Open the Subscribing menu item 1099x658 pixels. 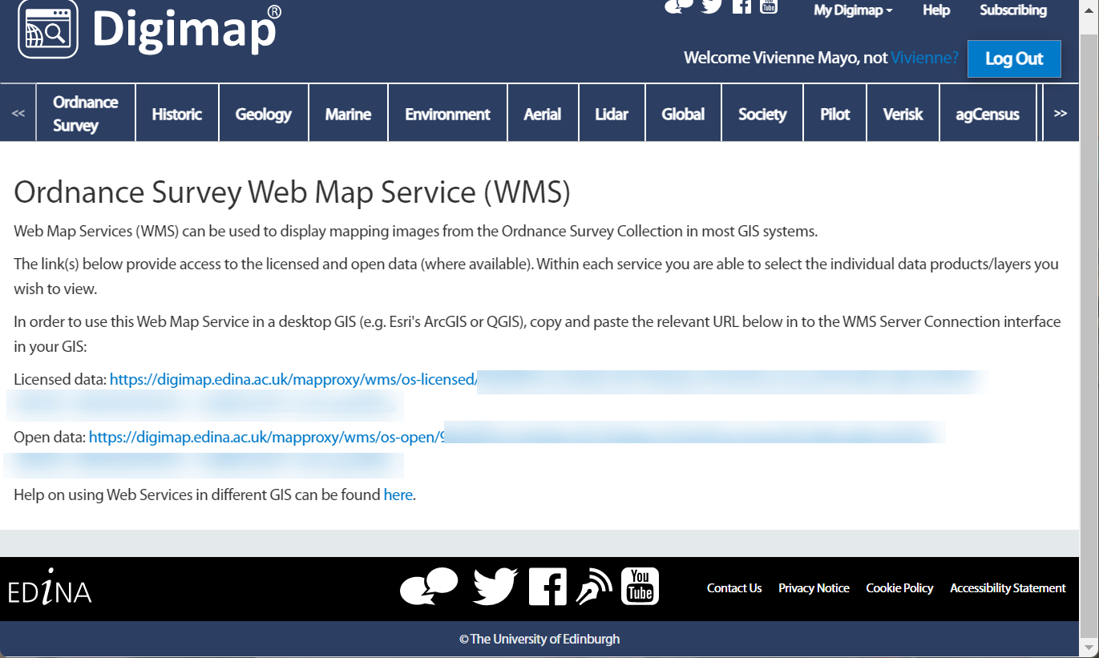coord(1013,10)
